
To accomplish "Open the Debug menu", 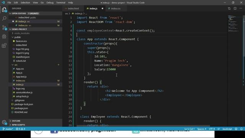I will pos(50,3).
